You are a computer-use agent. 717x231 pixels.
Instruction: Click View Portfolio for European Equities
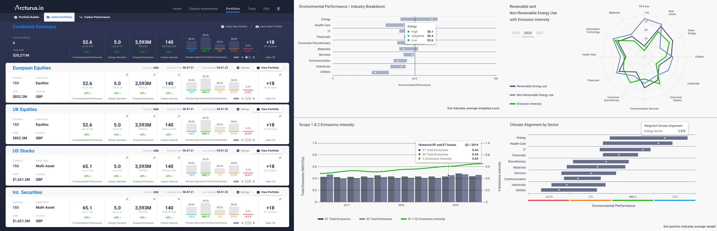click(x=268, y=68)
